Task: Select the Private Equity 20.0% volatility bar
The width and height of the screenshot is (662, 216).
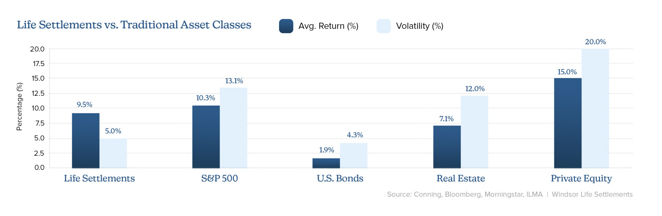Action: pyautogui.click(x=595, y=108)
